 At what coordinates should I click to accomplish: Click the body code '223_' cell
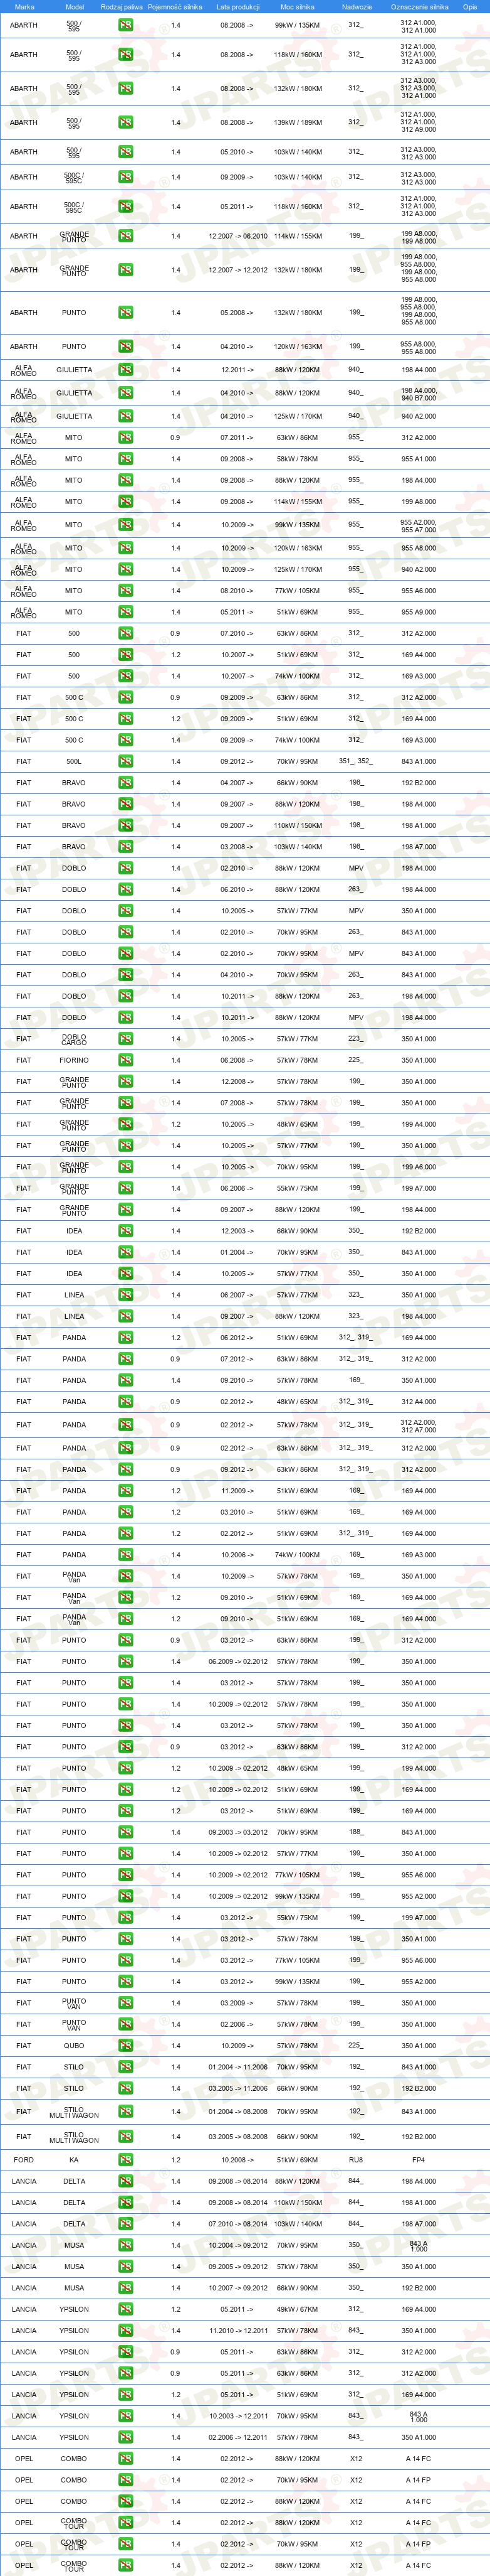(x=355, y=1039)
